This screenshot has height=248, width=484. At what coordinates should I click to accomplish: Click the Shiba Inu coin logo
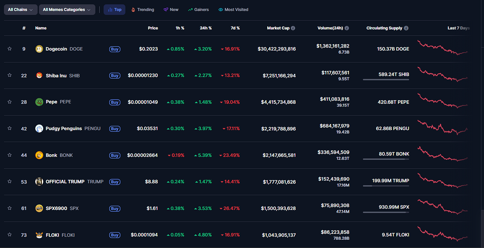coord(39,75)
